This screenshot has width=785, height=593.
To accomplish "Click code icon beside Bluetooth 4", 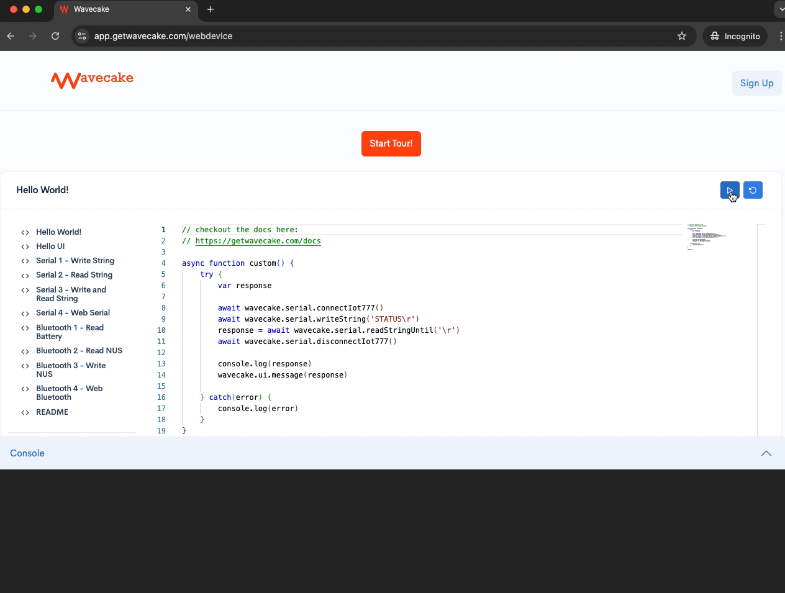I will 25,389.
